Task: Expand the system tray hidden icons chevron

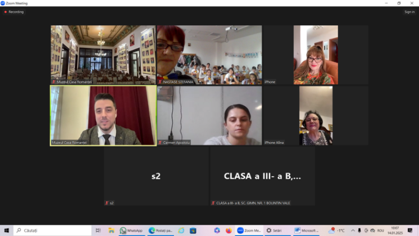Action: pos(353,230)
